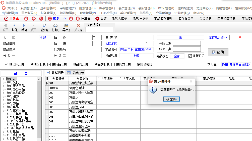Go to 后页 last page
The width and height of the screenshot is (252, 141).
click(33, 28)
